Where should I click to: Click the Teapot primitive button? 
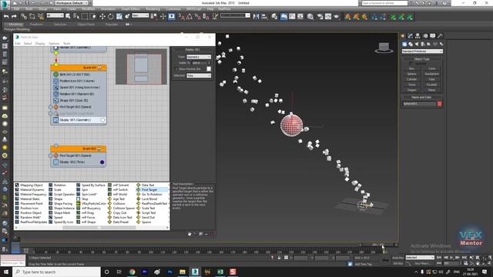[x=411, y=90]
